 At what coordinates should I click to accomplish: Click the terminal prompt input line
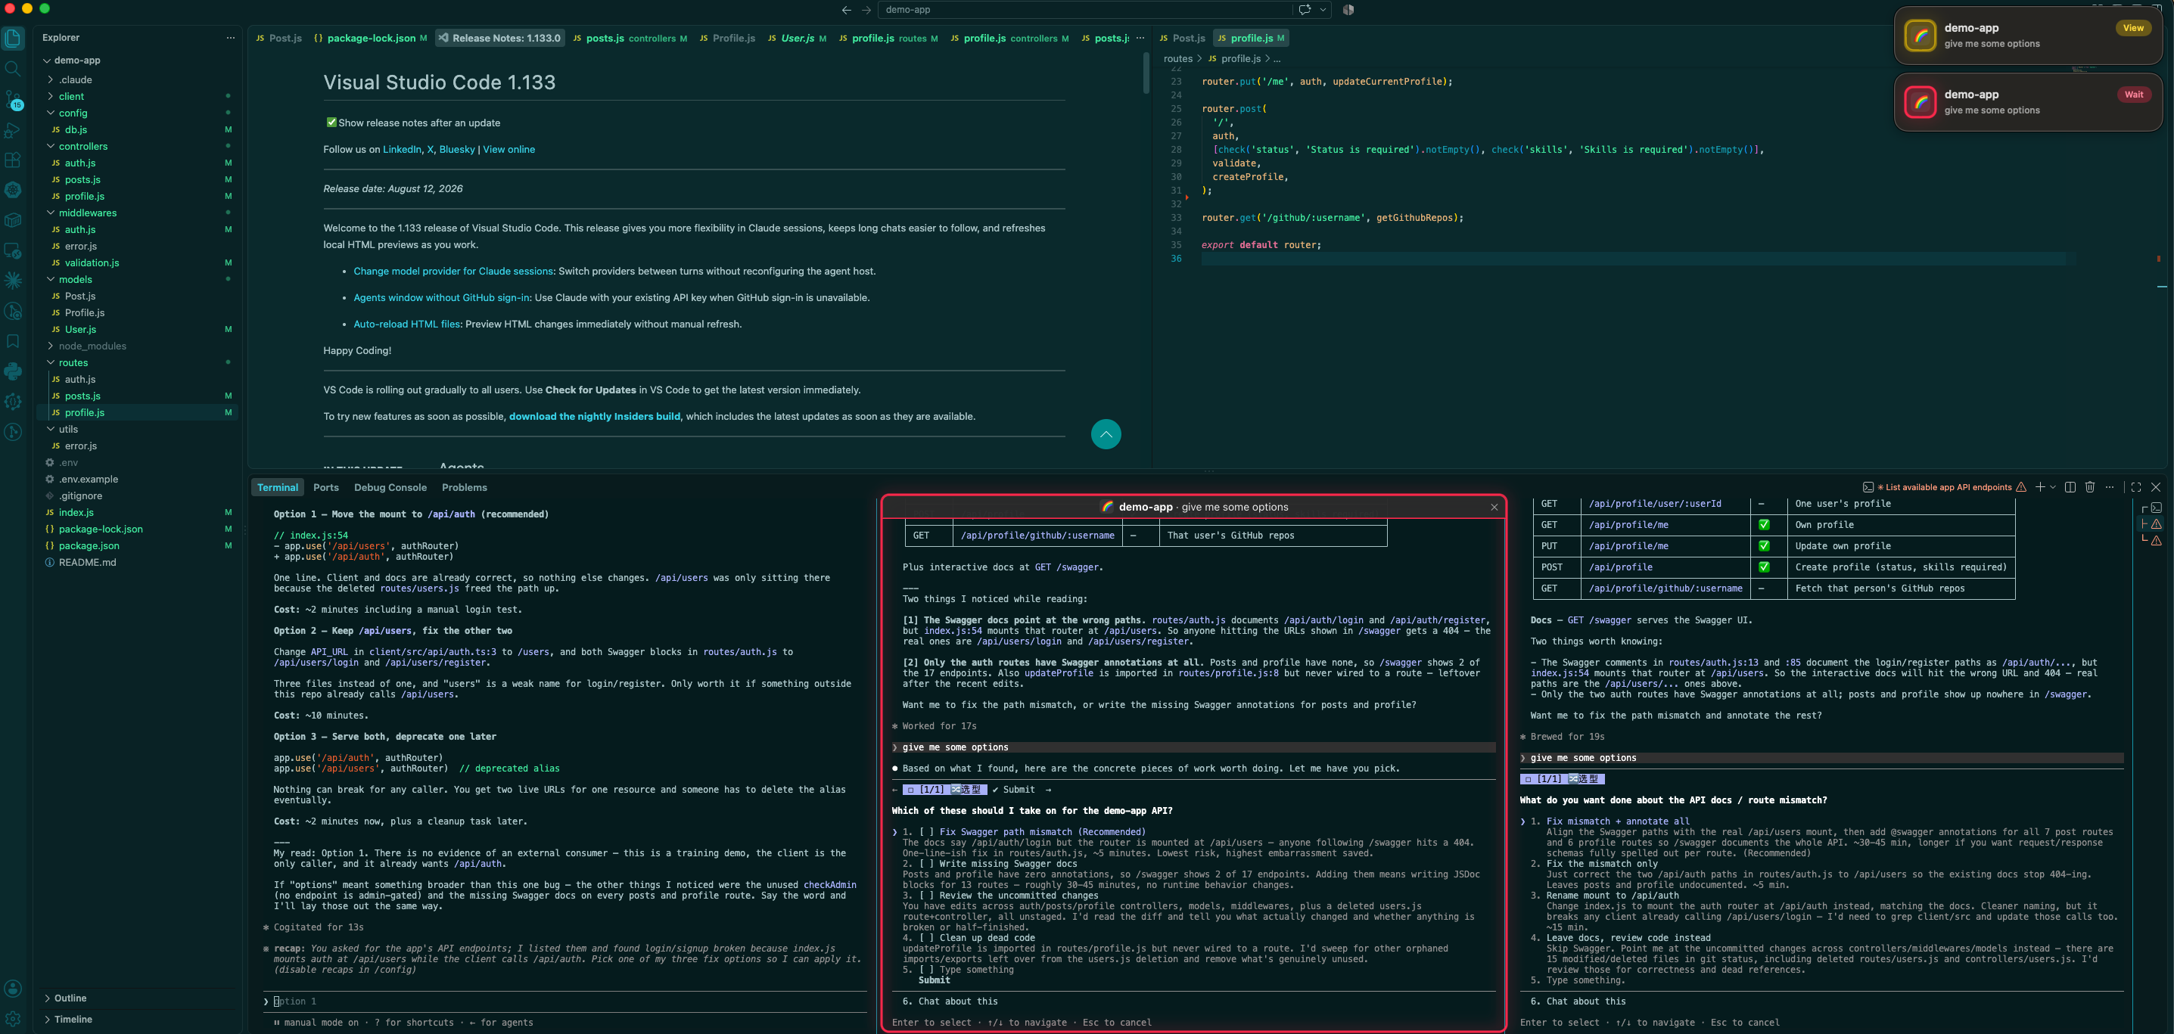coord(565,1001)
